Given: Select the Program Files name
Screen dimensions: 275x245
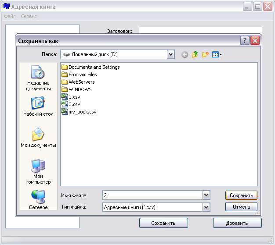Looking at the screenshot, I should 83,75.
